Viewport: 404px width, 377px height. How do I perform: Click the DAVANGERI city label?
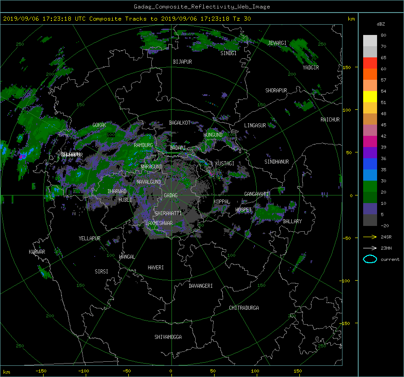(201, 286)
